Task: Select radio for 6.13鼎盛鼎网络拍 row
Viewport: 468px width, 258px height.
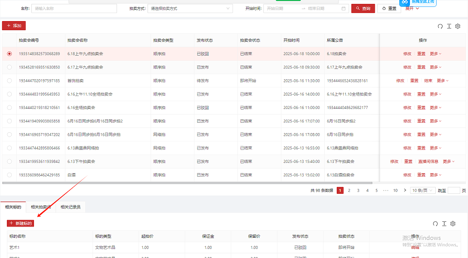Action: (x=9, y=148)
